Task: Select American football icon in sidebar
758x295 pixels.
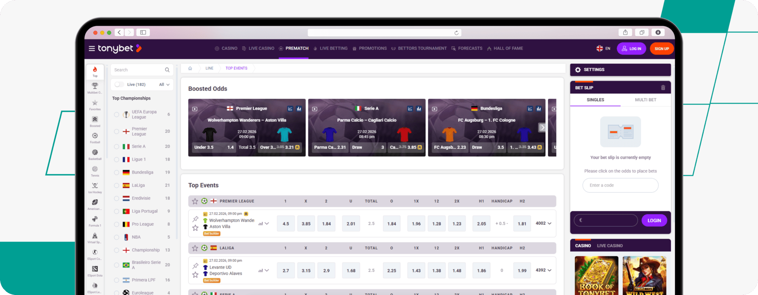Action: click(x=95, y=202)
